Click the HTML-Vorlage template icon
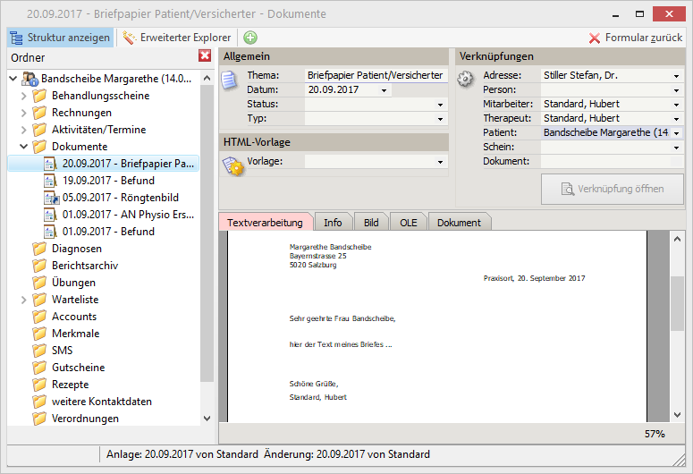Viewport: 693px width, 474px height. coord(232,165)
